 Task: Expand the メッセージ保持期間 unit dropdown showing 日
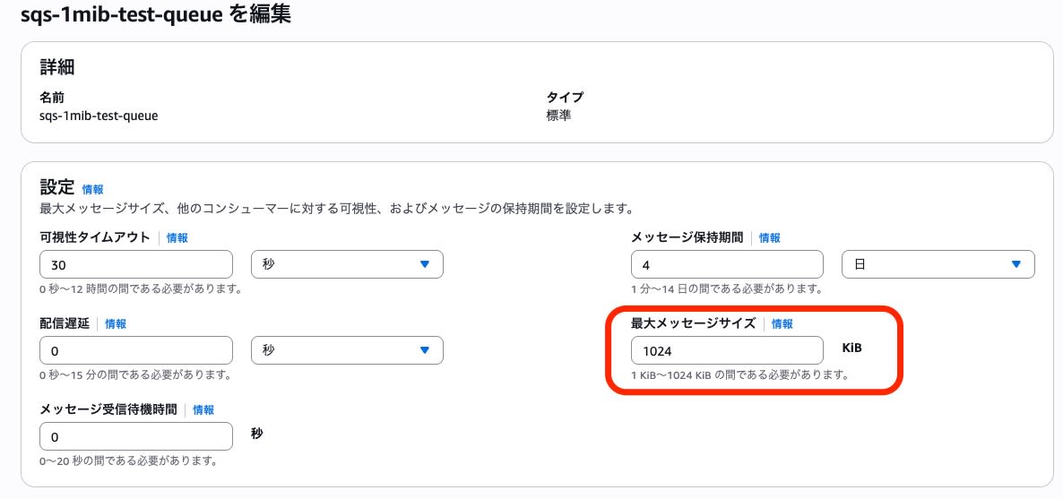coord(938,264)
